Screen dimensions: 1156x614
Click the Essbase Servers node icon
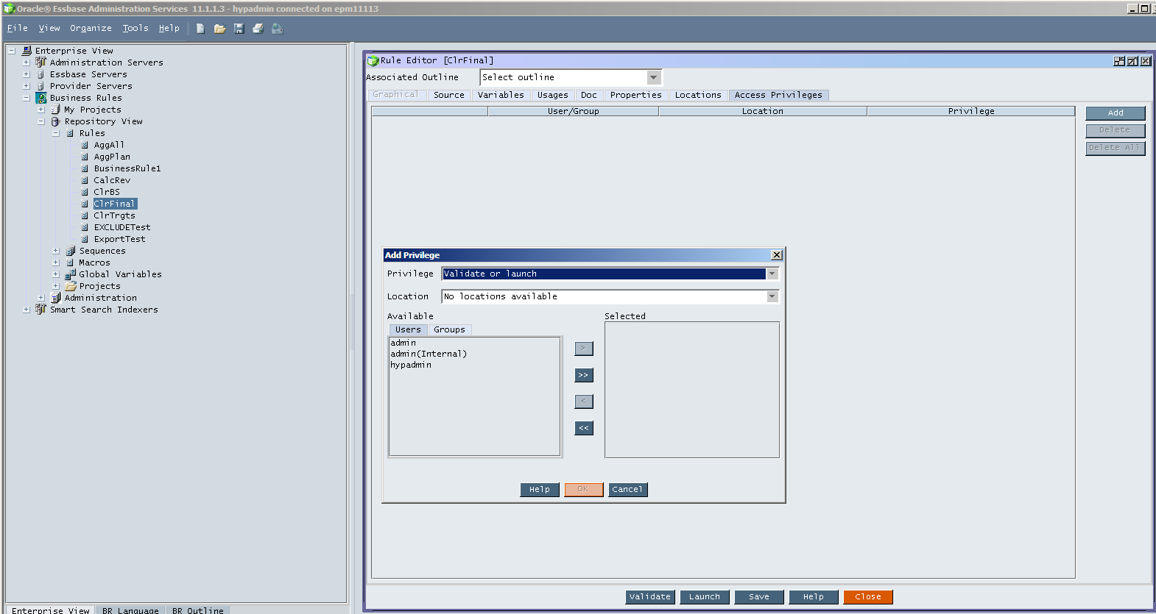[x=41, y=74]
